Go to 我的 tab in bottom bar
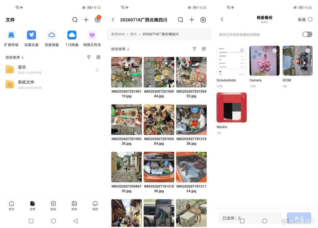318x228 pixels. (x=95, y=206)
